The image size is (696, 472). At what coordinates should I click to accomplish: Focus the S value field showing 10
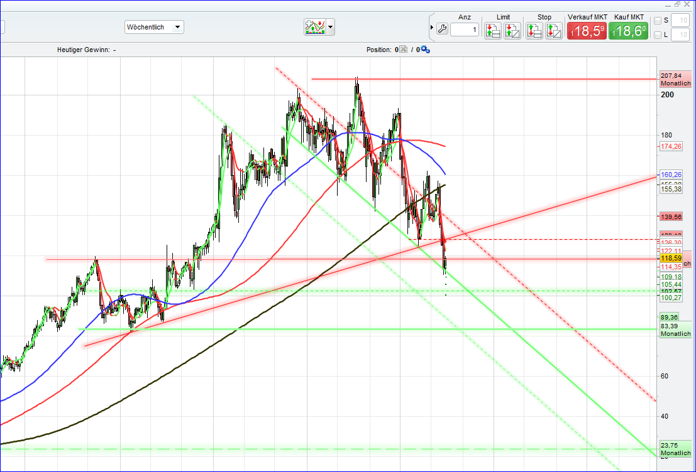coord(680,20)
